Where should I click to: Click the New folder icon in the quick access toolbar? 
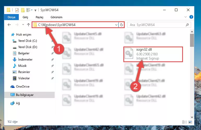[23, 10]
